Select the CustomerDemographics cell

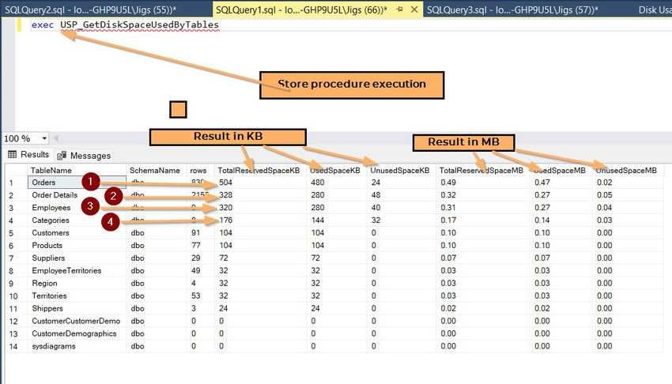tap(77, 333)
